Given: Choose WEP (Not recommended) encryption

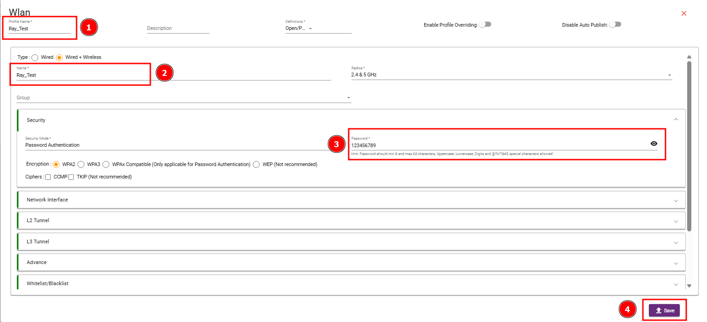Looking at the screenshot, I should [256, 164].
